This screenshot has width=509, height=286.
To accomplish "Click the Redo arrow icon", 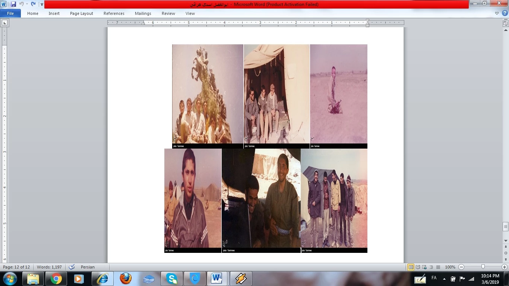I will point(33,4).
